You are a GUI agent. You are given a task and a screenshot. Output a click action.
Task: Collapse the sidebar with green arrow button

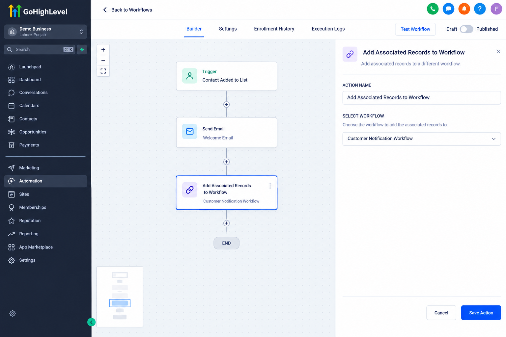(91, 322)
